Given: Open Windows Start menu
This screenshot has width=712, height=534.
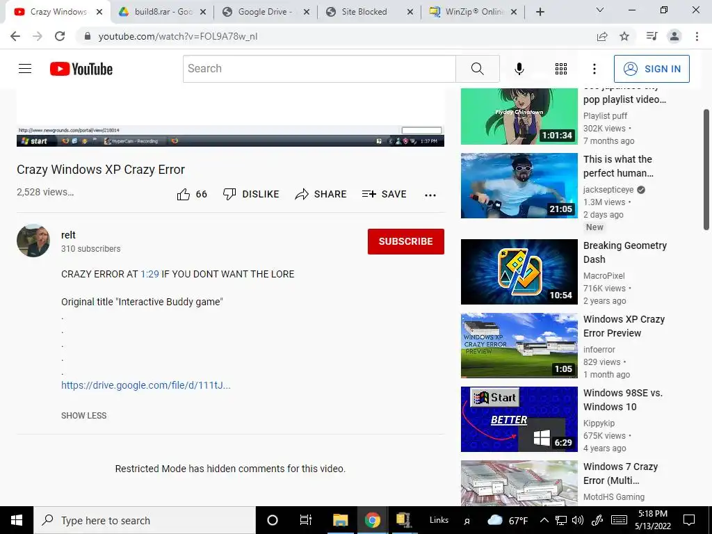Looking at the screenshot, I should coord(17,520).
